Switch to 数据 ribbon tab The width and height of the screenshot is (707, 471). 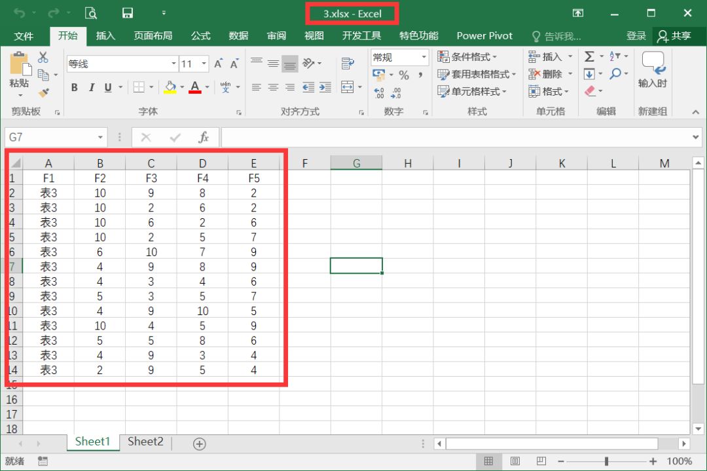click(x=238, y=36)
